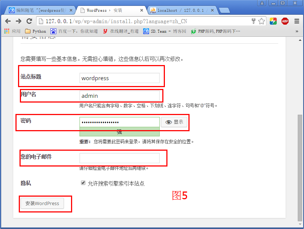This screenshot has width=304, height=229.
Task: Click the 密码 password field
Action: 119,122
